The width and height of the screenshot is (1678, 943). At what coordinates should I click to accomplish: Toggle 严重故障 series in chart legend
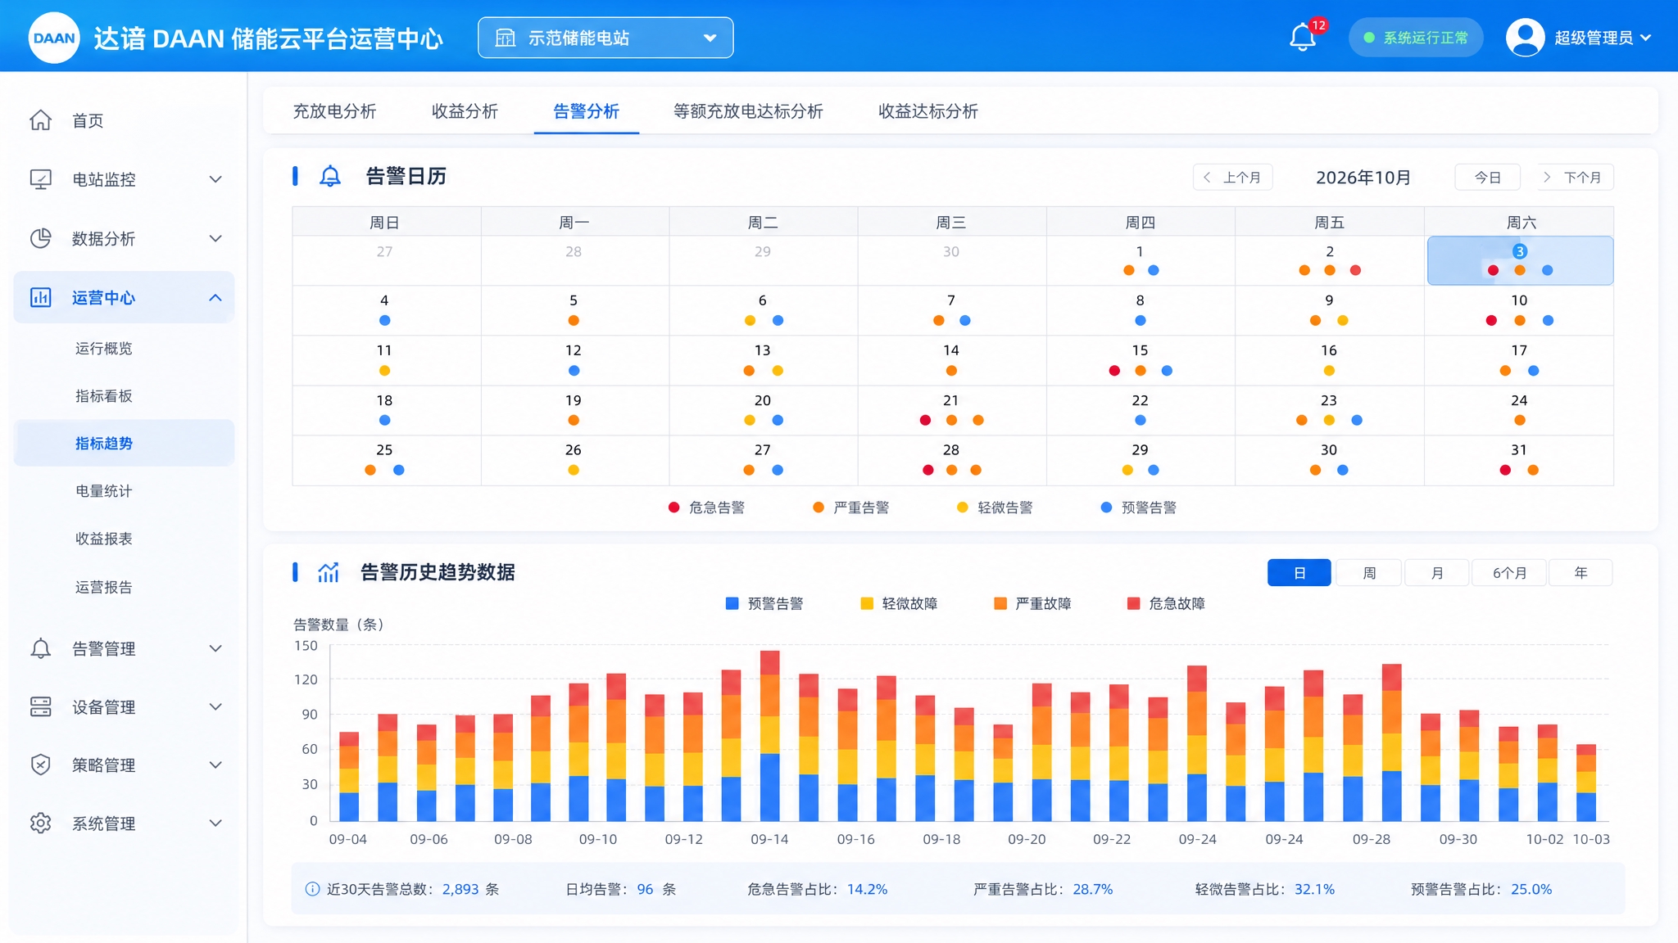click(1032, 603)
